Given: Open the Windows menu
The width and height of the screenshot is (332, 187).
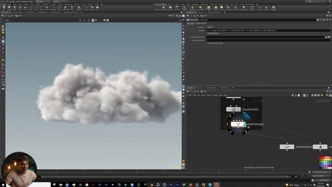Looking at the screenshot, I should click(x=24, y=2).
